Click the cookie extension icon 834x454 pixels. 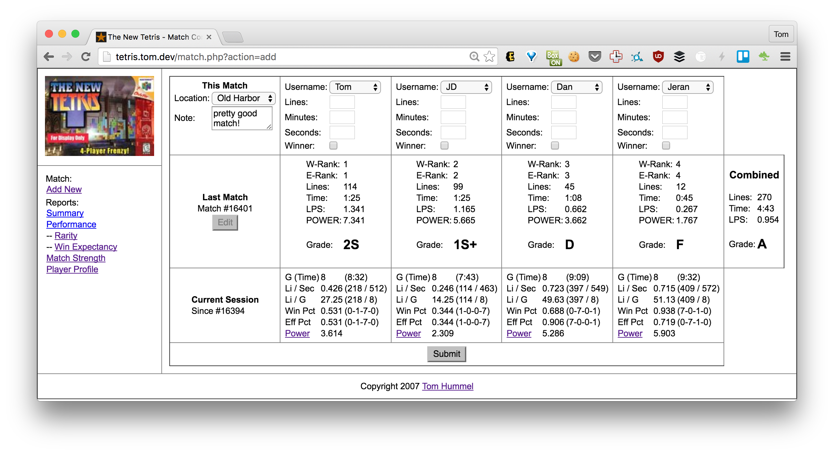(574, 57)
